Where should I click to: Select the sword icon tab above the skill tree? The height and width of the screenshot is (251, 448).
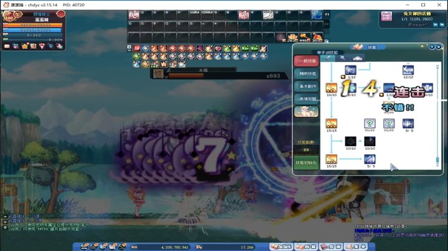(327, 58)
